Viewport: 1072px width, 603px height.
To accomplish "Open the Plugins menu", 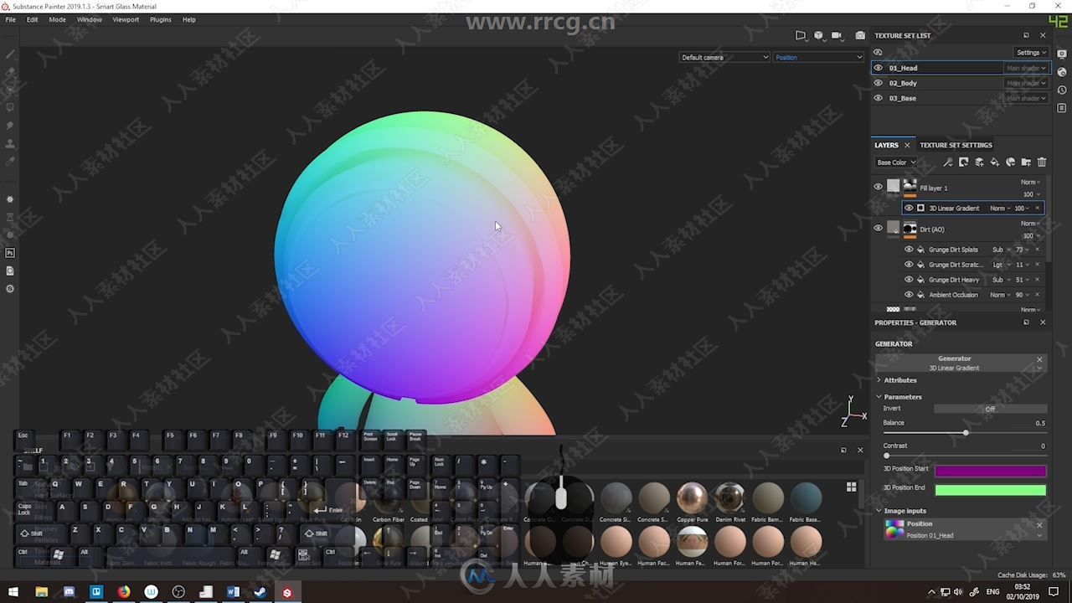I will coord(160,19).
